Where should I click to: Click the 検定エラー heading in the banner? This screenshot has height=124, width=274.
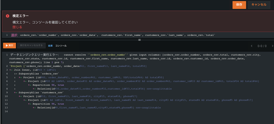(21, 16)
